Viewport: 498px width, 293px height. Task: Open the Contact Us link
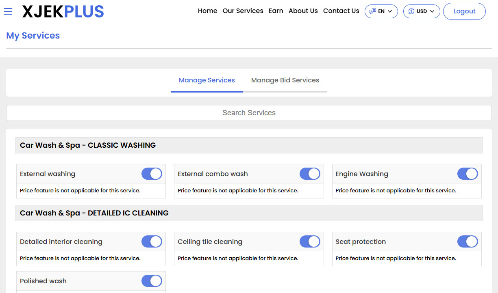tap(341, 11)
